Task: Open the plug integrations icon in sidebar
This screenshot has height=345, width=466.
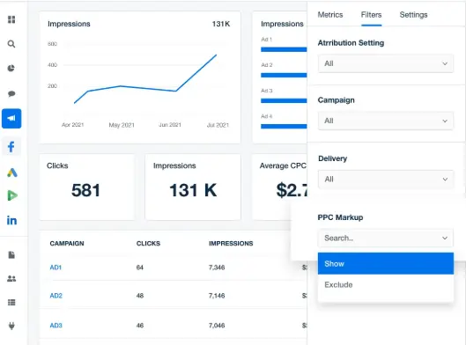Action: [x=11, y=326]
